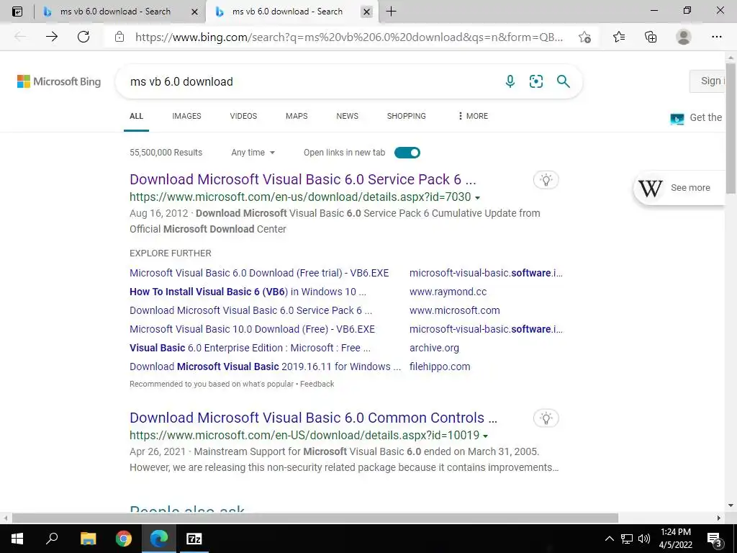Submit search with magnifier icon
737x553 pixels.
[x=563, y=81]
